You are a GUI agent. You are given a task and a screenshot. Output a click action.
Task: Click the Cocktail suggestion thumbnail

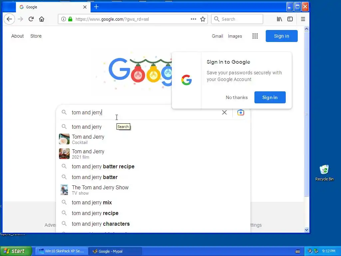coord(64,139)
